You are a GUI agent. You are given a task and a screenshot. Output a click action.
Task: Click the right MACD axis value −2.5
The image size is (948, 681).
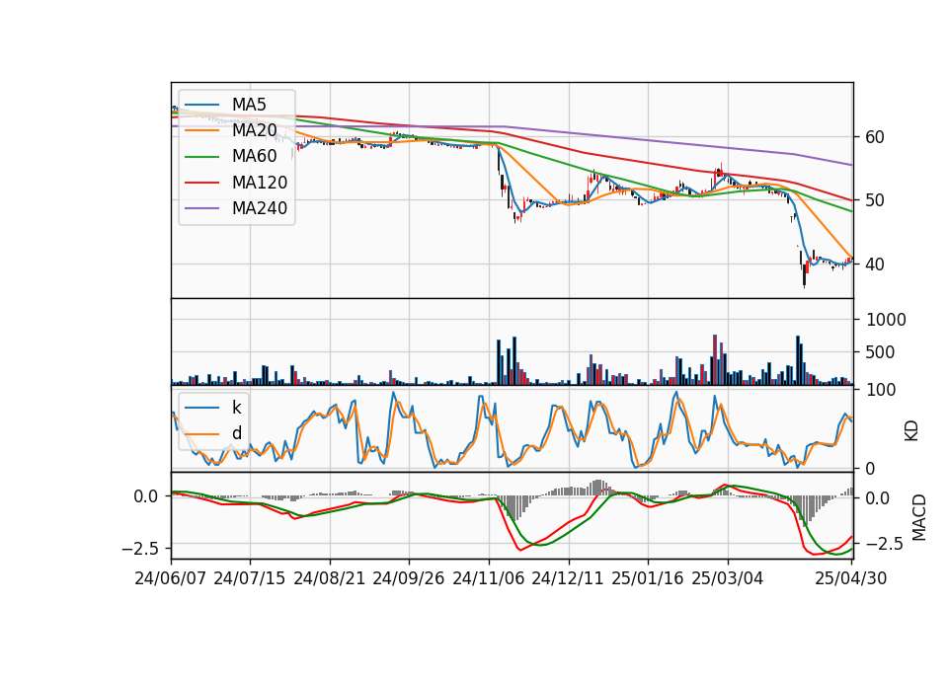pyautogui.click(x=885, y=545)
